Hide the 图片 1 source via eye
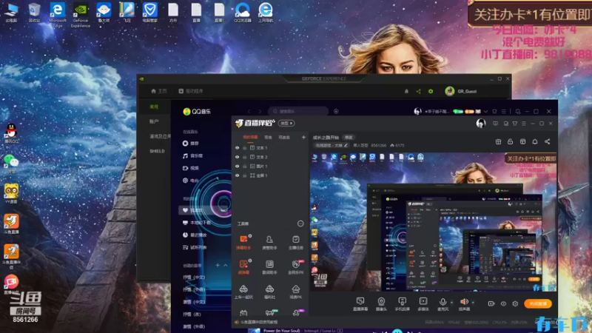This screenshot has width=592, height=333. click(237, 166)
